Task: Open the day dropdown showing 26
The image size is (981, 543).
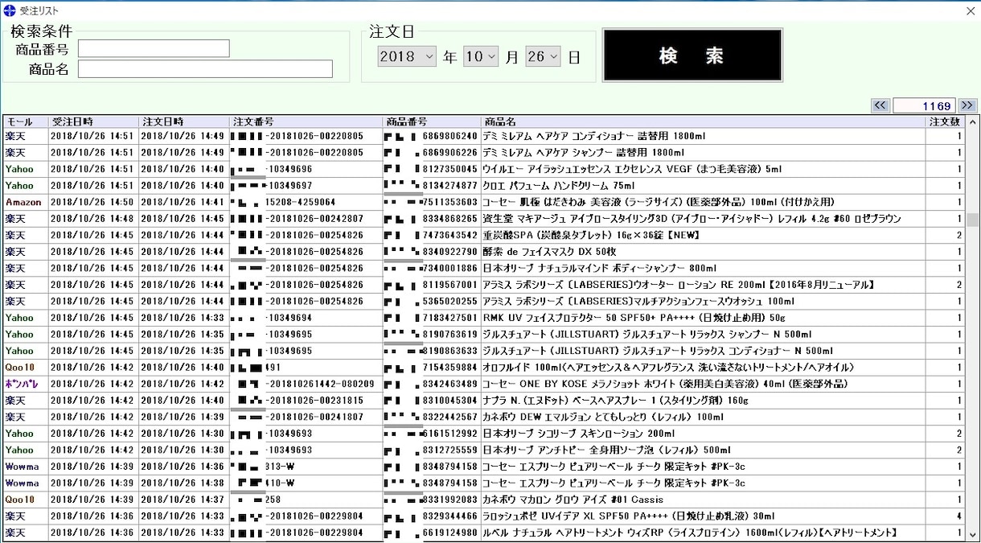Action: [x=543, y=56]
